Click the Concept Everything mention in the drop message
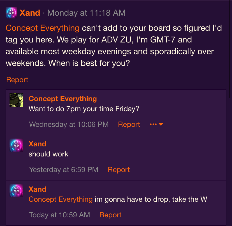 pos(61,199)
